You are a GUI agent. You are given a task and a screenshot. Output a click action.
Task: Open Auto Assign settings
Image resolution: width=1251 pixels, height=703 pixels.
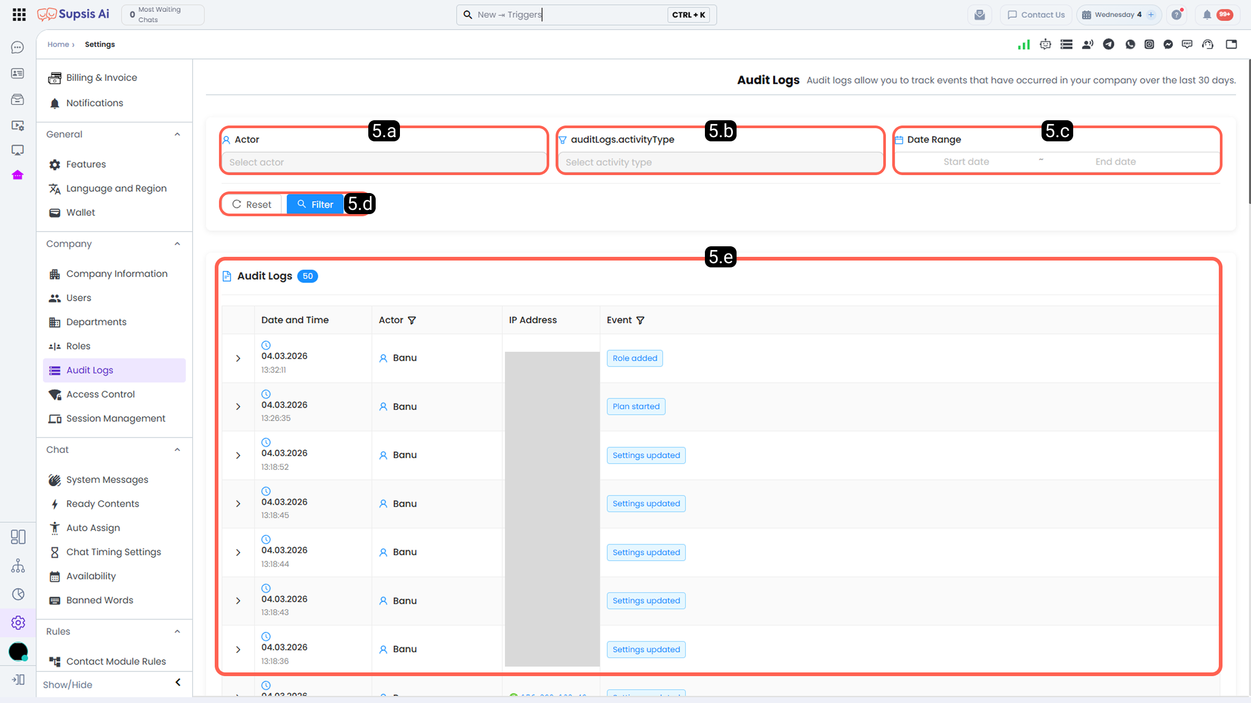(114, 528)
